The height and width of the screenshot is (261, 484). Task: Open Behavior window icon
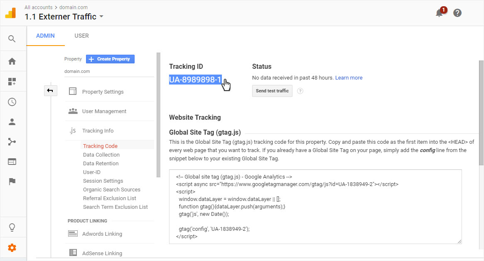tap(12, 162)
